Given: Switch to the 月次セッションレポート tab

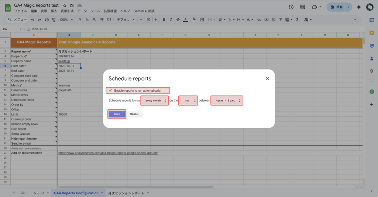Looking at the screenshot, I should click(x=126, y=193).
